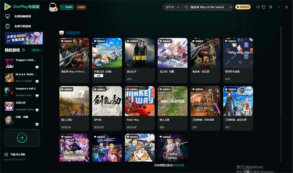Open the 鬼武者：剑之道 game card
Image resolution: width=293 pixels, height=173 pixels.
point(205,60)
